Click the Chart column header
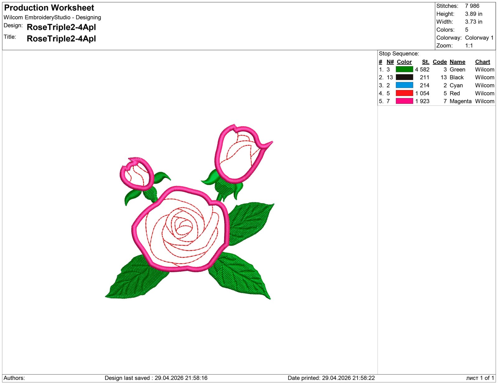This screenshot has width=498, height=383. (x=482, y=62)
